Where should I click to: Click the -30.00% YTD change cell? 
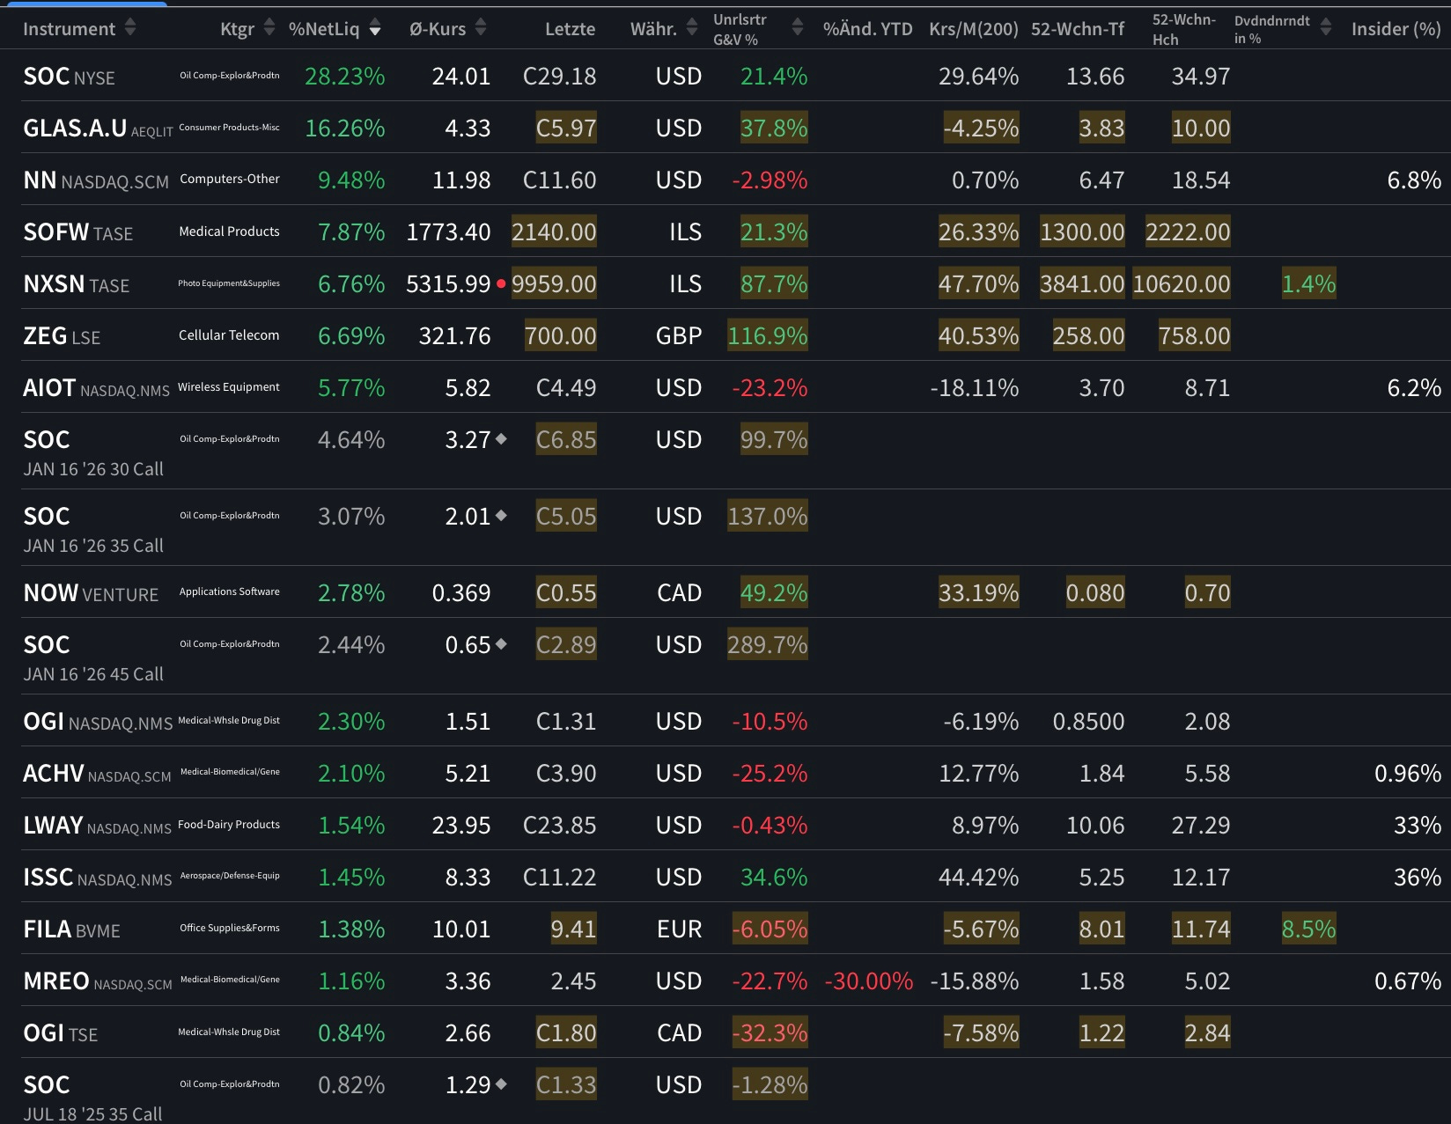pyautogui.click(x=868, y=981)
